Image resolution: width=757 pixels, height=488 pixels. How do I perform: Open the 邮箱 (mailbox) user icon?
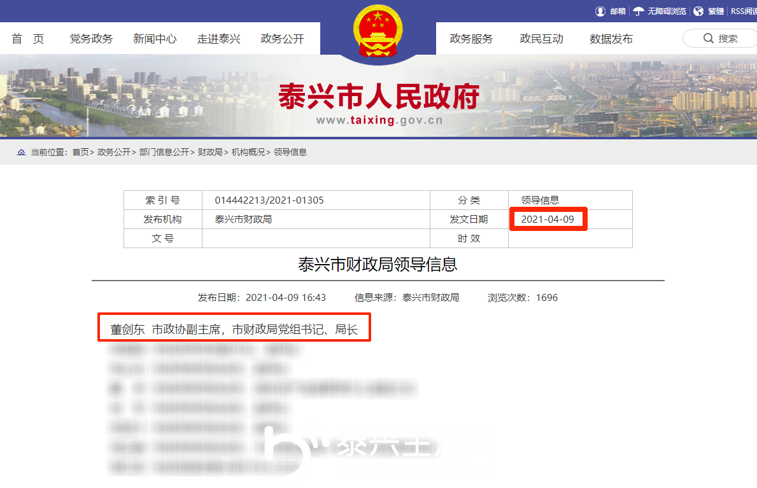599,11
